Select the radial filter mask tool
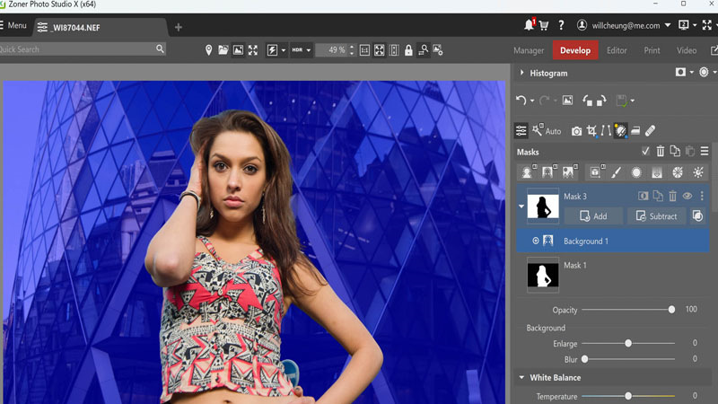 click(x=636, y=172)
